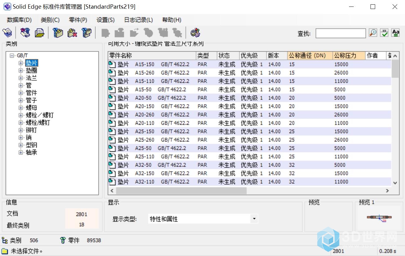Click the part icon of row A15-150
The height and width of the screenshot is (256, 405).
[112, 64]
